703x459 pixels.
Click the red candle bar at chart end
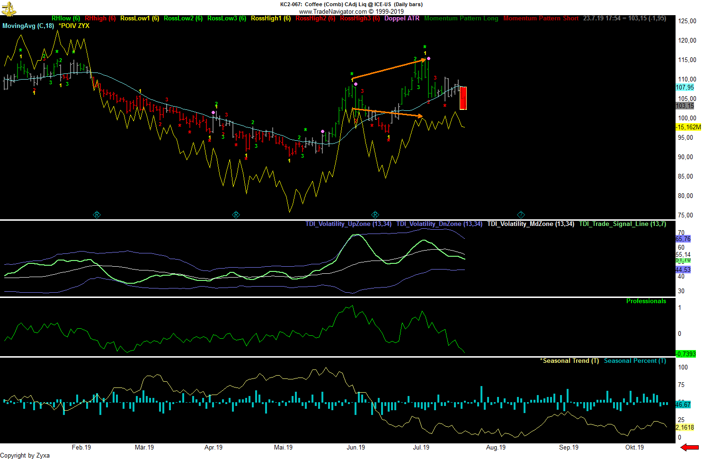click(x=463, y=98)
